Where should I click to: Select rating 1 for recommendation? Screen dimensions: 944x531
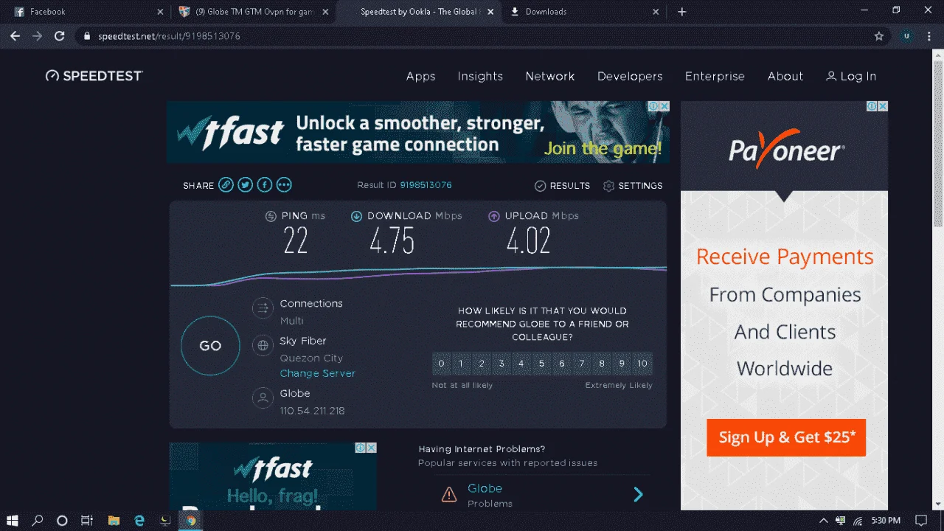[x=461, y=364]
